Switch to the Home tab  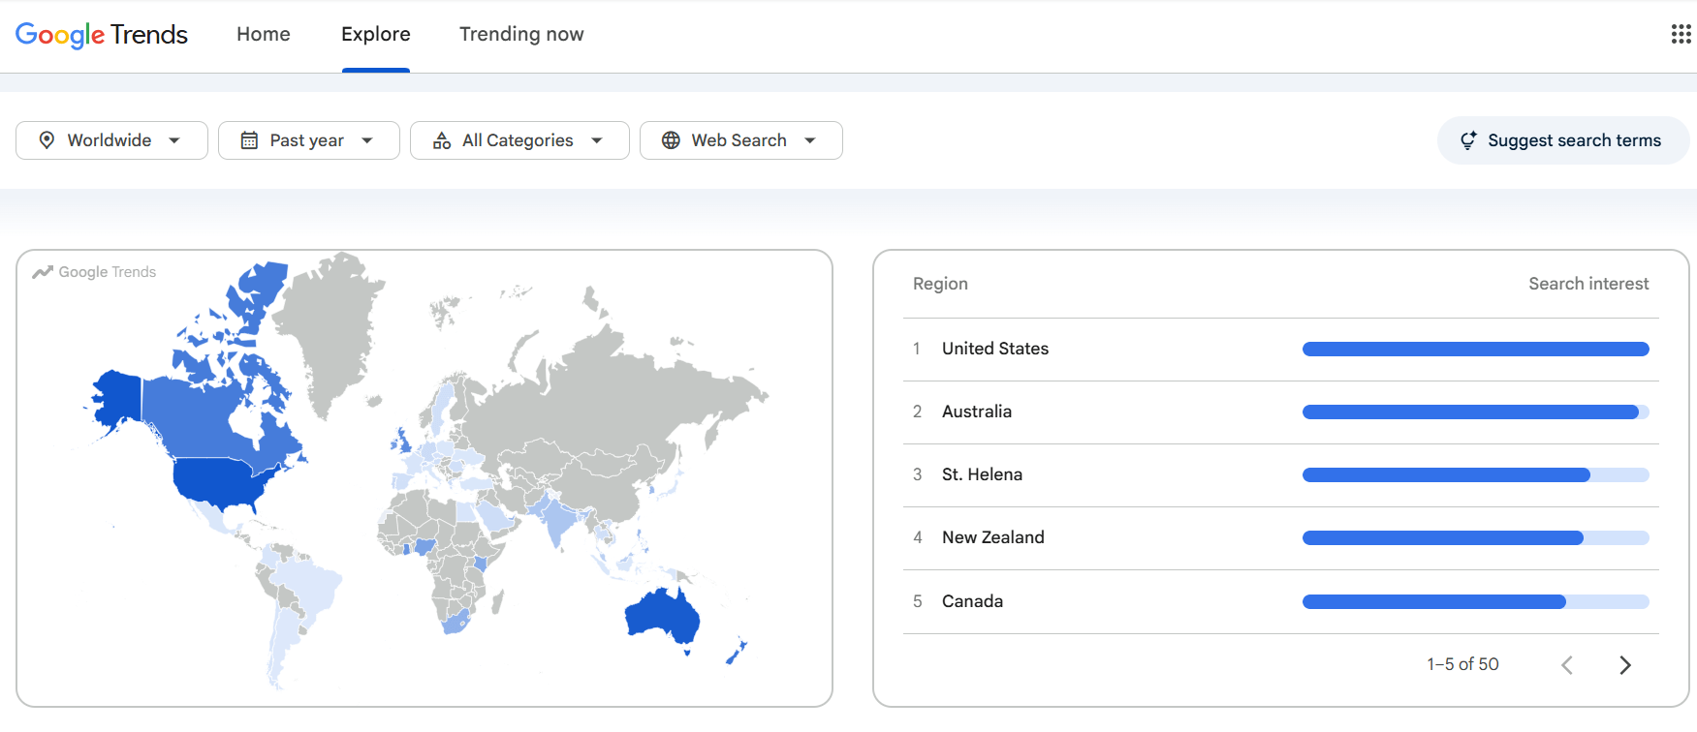click(x=264, y=34)
